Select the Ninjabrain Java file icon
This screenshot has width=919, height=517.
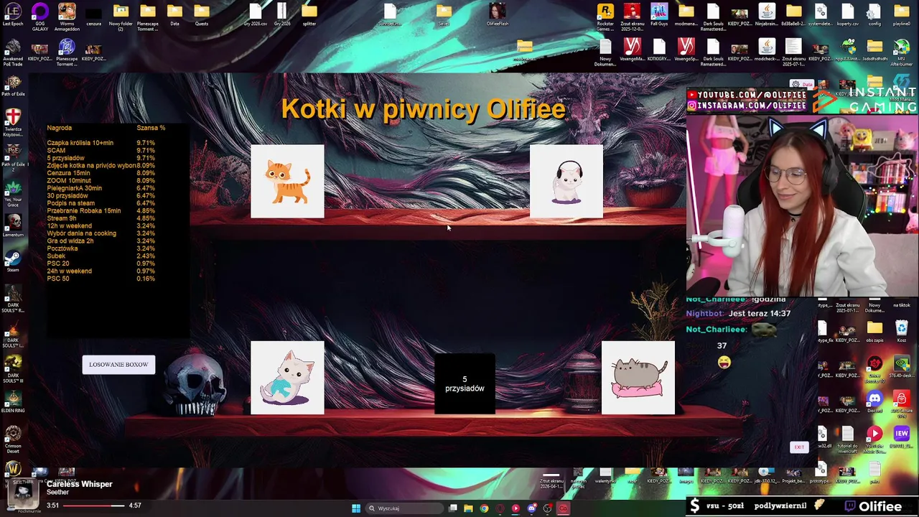click(x=767, y=14)
